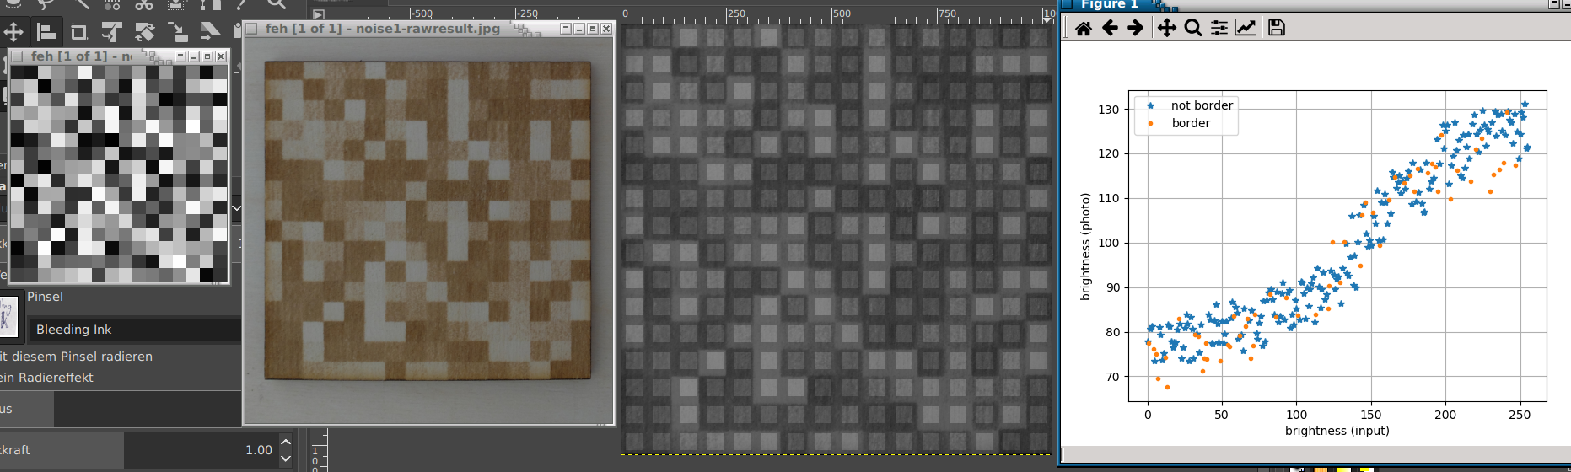Select GIMP Alignment tool
This screenshot has width=1571, height=472.
pos(46,33)
